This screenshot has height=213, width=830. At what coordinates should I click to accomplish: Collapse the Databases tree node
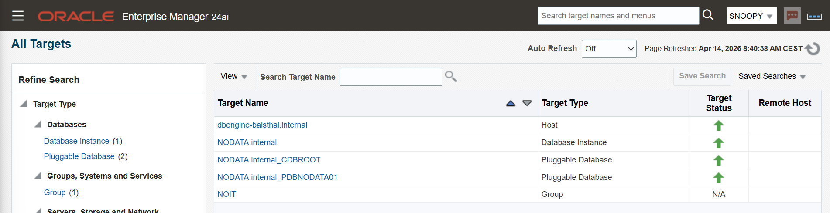click(x=38, y=124)
